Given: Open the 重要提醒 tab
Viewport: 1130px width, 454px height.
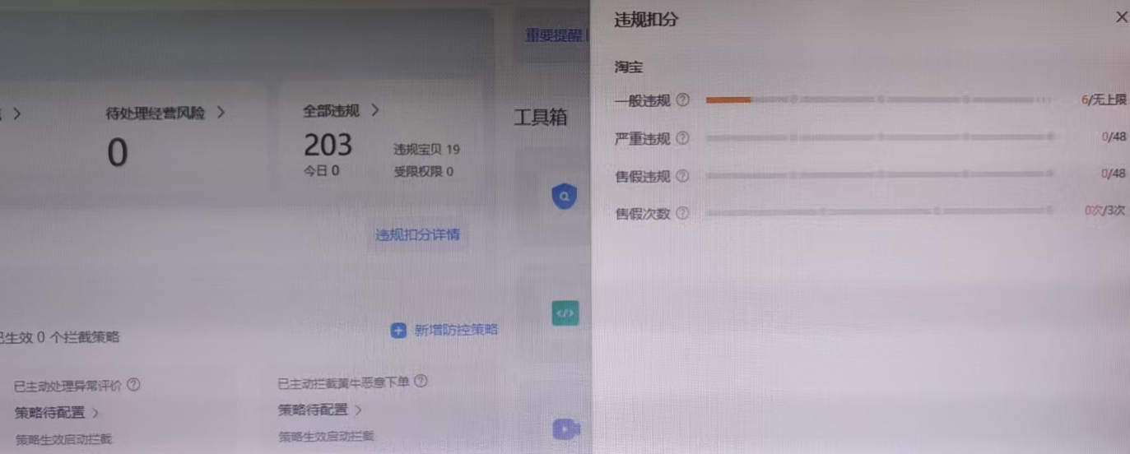Looking at the screenshot, I should (x=554, y=35).
